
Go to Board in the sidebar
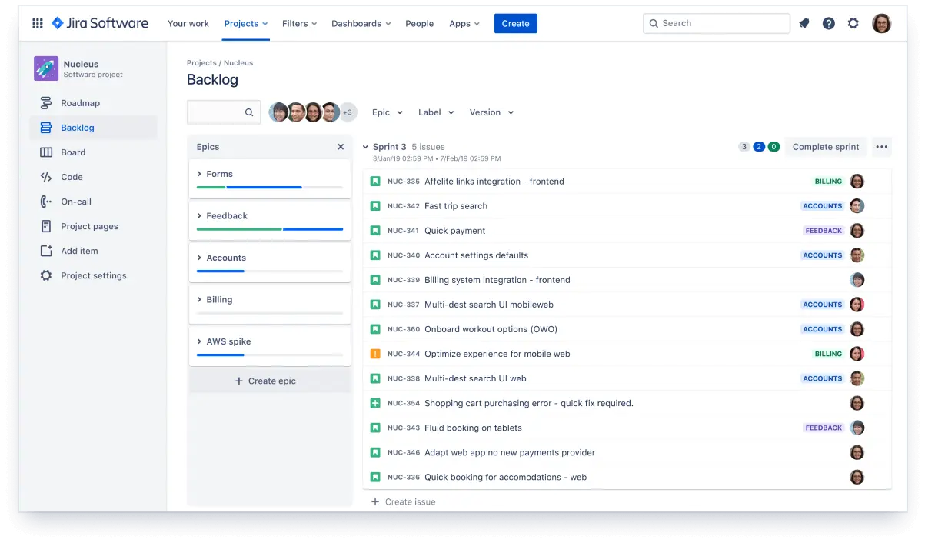pos(73,152)
